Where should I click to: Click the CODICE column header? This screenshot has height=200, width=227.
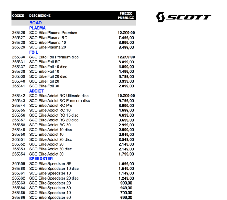click(18, 15)
